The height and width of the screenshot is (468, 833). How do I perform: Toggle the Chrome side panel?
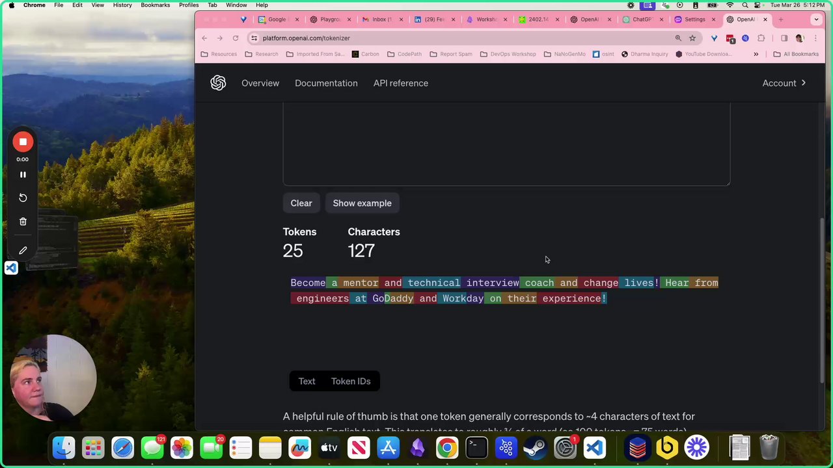coord(784,38)
